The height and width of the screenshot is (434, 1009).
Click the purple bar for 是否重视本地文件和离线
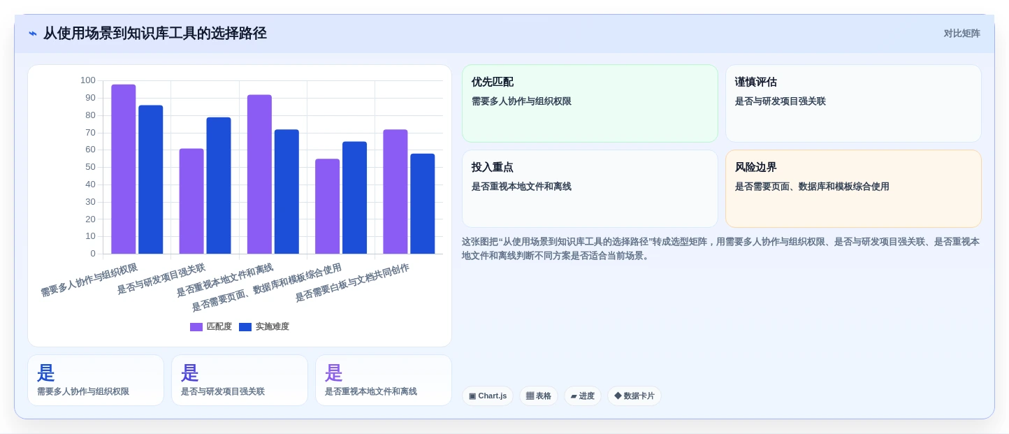tap(259, 174)
